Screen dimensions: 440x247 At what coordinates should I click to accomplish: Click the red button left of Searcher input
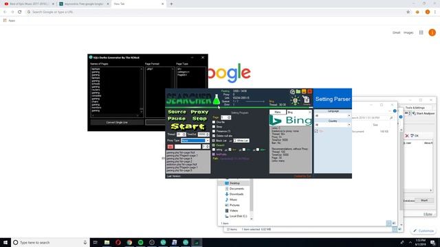pyautogui.click(x=170, y=146)
